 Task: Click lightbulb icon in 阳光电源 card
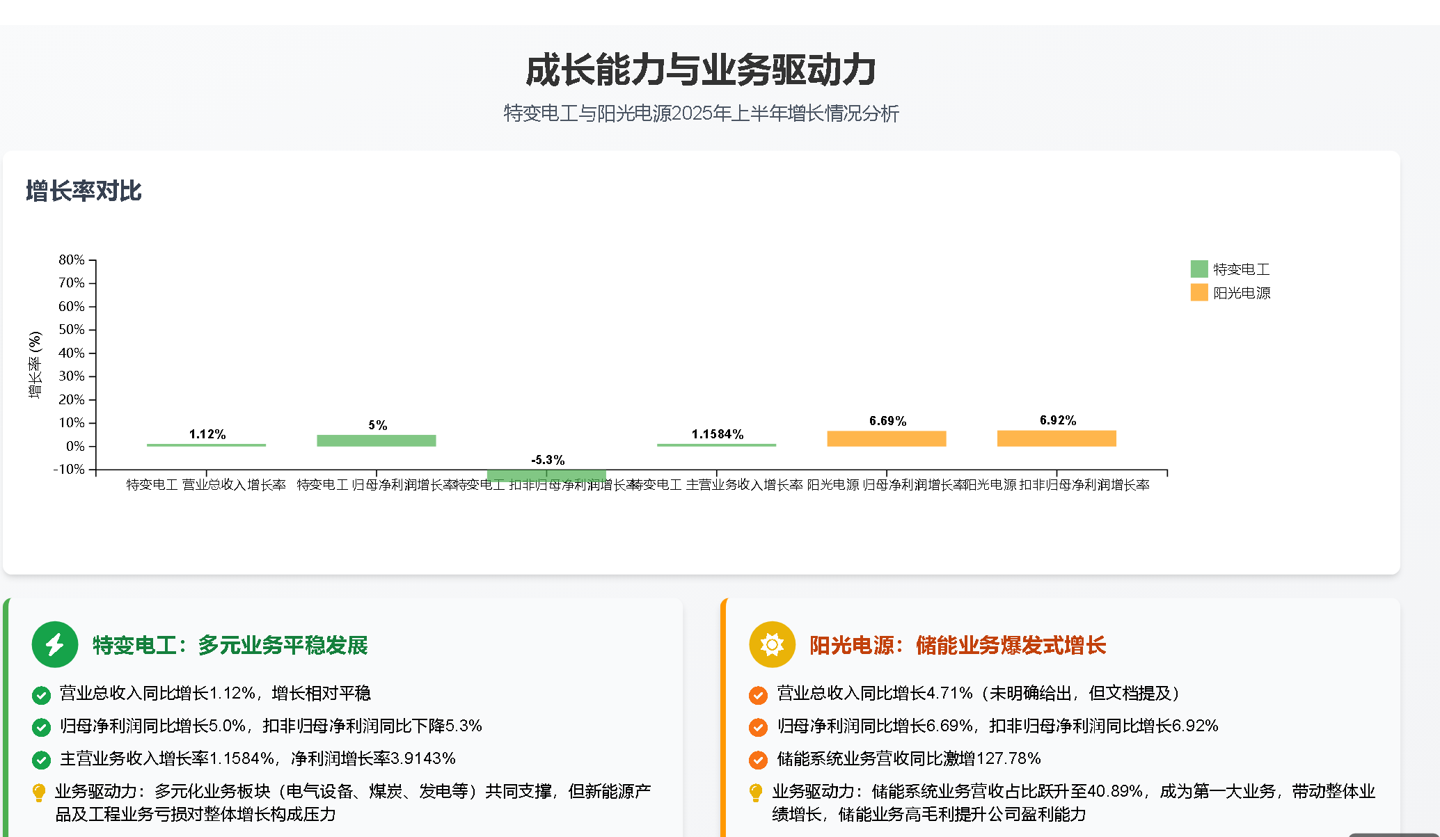(x=756, y=792)
